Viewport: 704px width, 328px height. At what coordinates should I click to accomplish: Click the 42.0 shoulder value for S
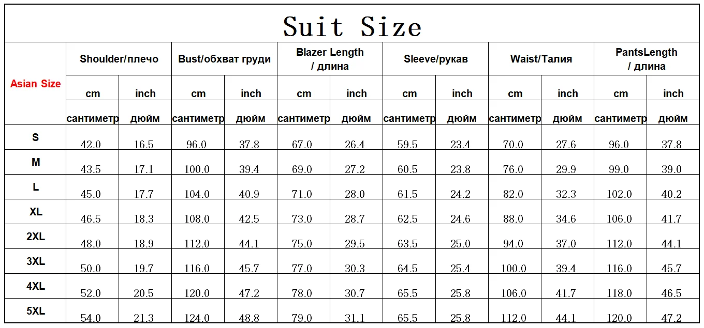coord(91,145)
